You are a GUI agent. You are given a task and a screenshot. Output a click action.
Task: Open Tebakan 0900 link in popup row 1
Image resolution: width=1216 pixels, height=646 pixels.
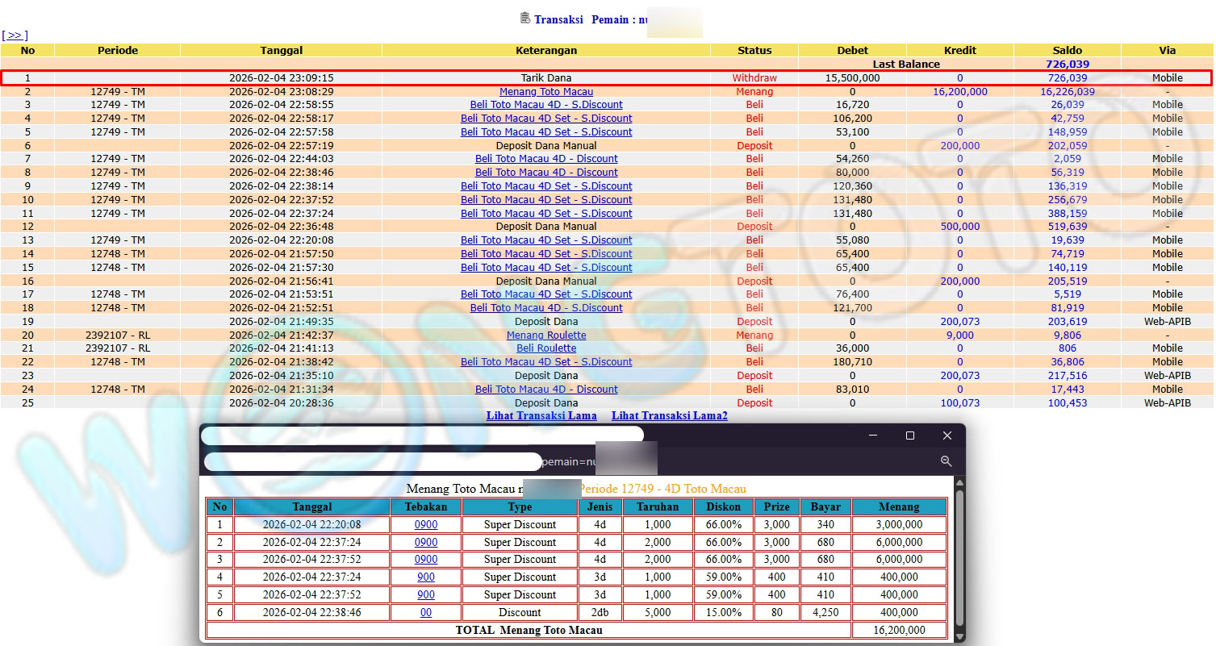425,525
